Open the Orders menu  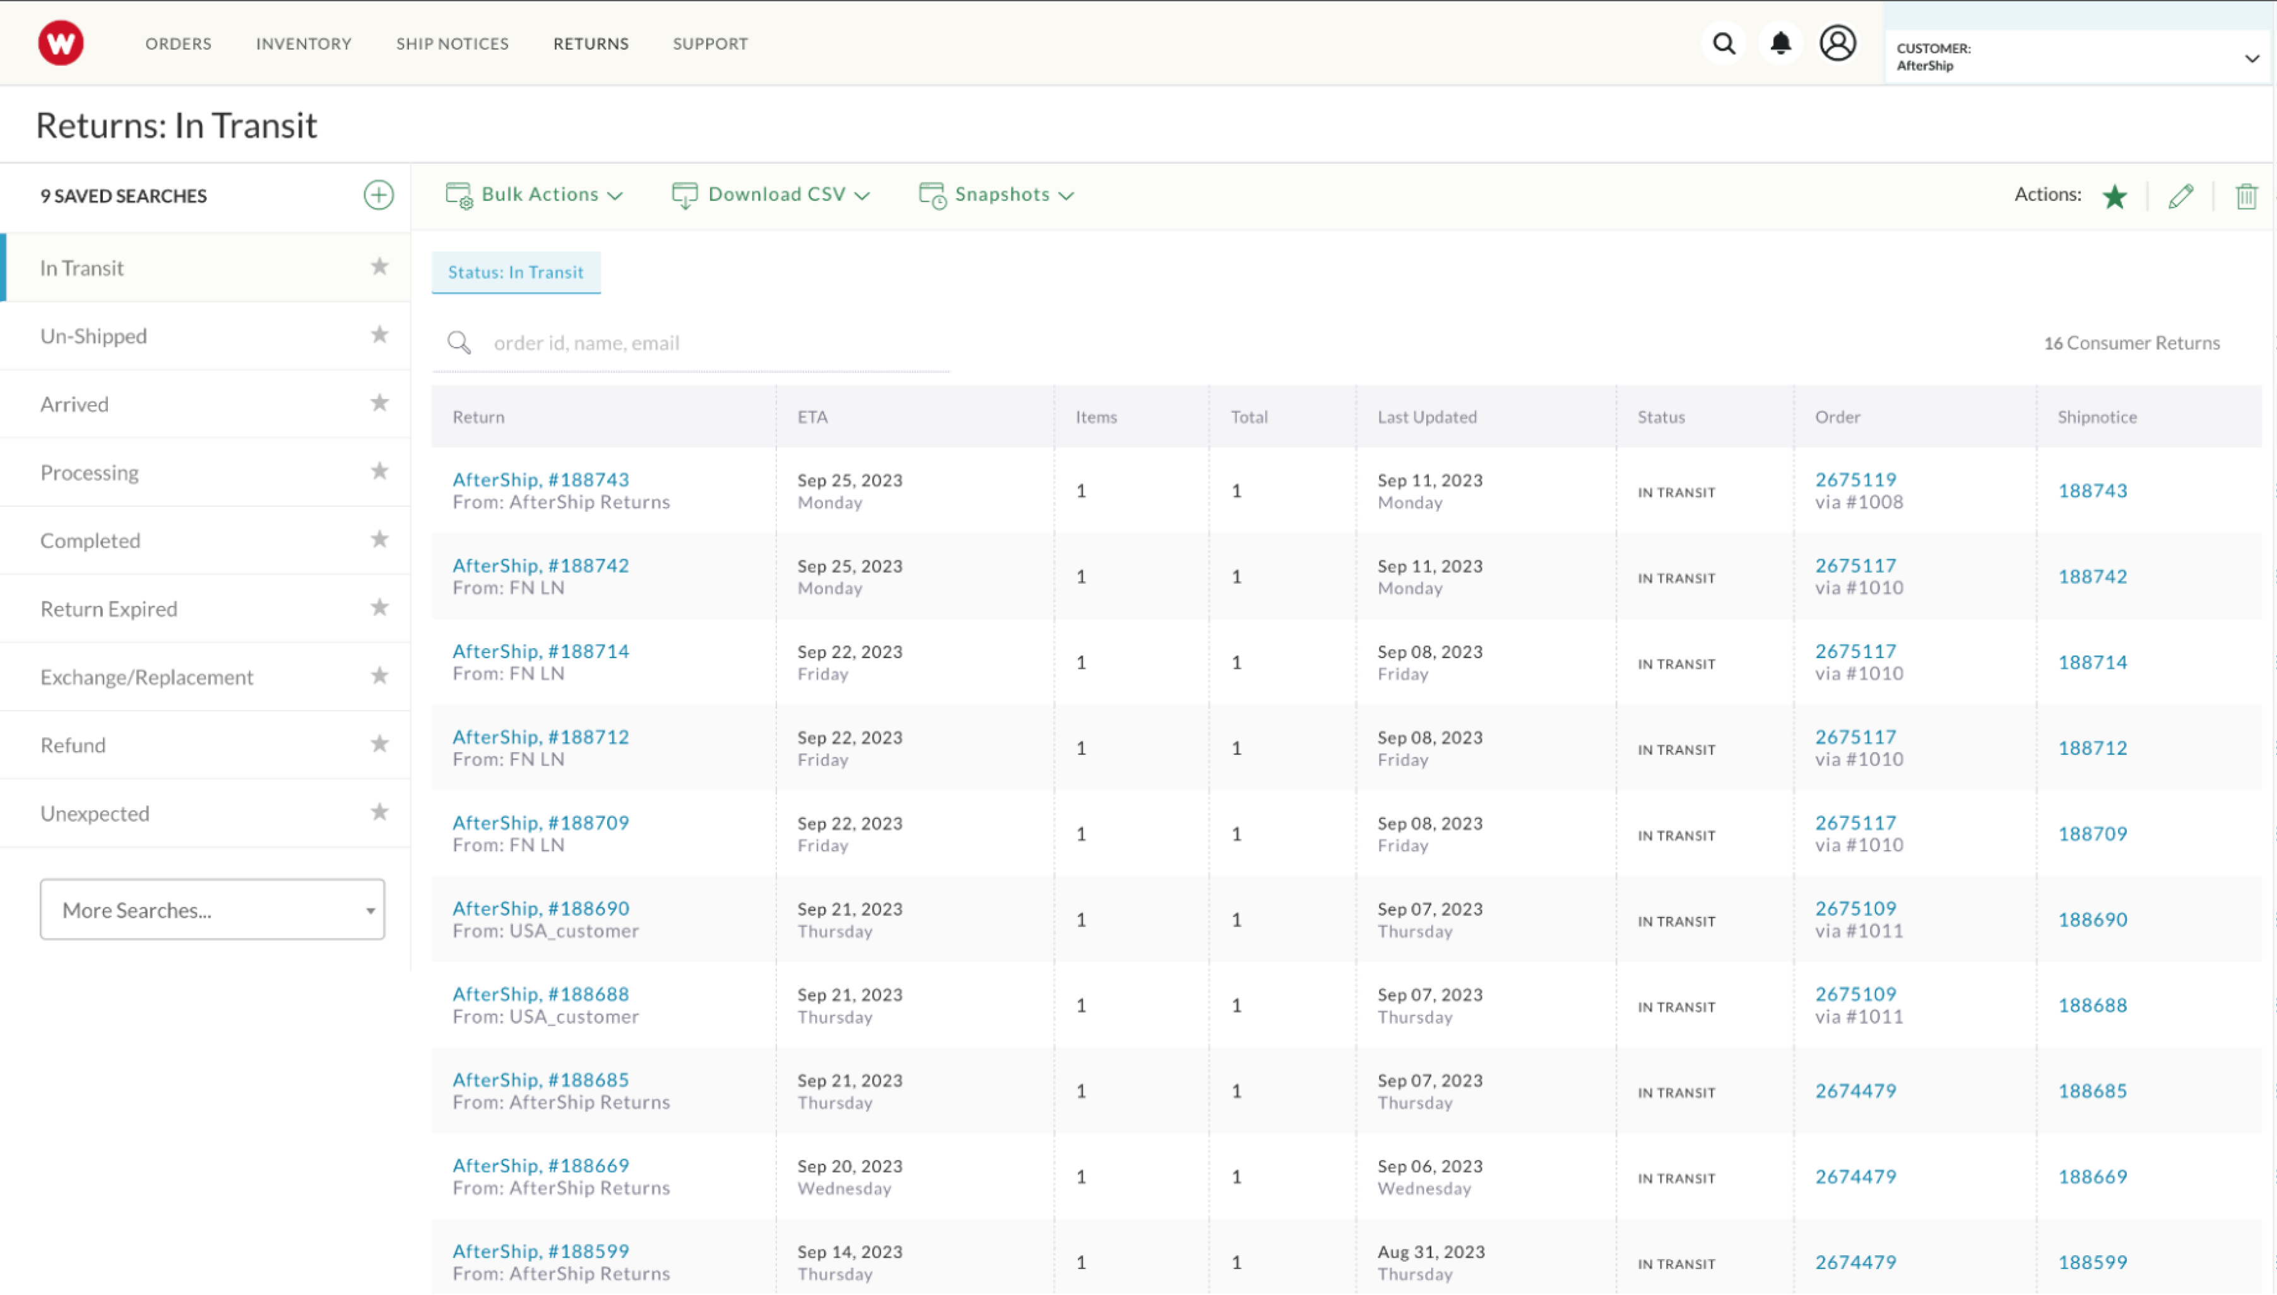coord(179,44)
